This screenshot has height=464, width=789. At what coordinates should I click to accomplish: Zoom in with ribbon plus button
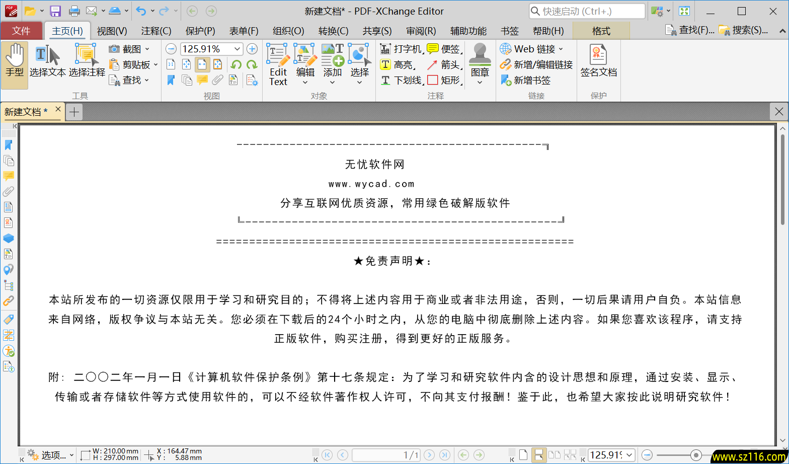click(x=252, y=49)
